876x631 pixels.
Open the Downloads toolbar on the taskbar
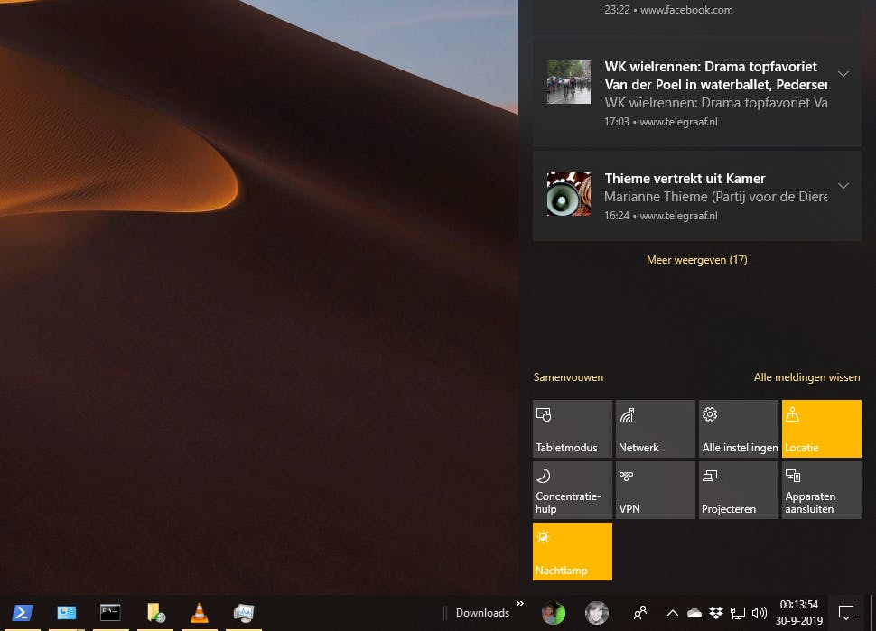(482, 613)
